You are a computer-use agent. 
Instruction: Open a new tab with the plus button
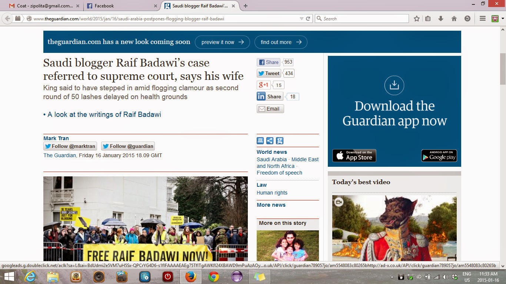(245, 6)
